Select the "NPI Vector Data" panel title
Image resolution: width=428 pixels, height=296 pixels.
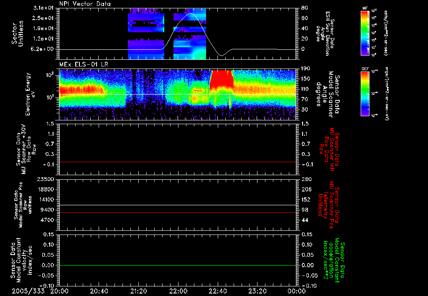pos(85,4)
